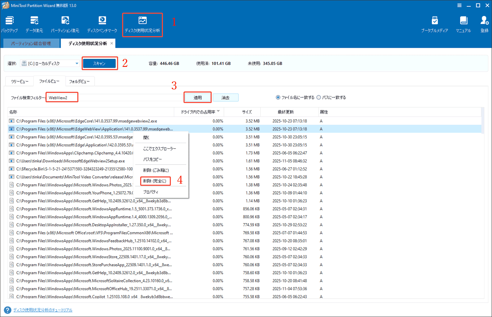Screen dimensions: 492x317
Task: Launch ディスクベンチマーク (Disk Benchmark)
Action: click(102, 23)
